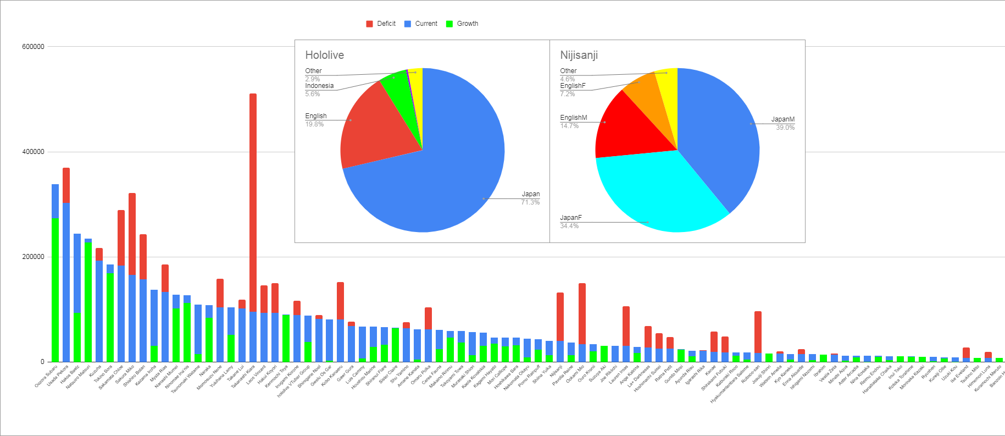This screenshot has height=436, width=1005.
Task: Click the Nijisanji pie chart title
Action: click(579, 55)
